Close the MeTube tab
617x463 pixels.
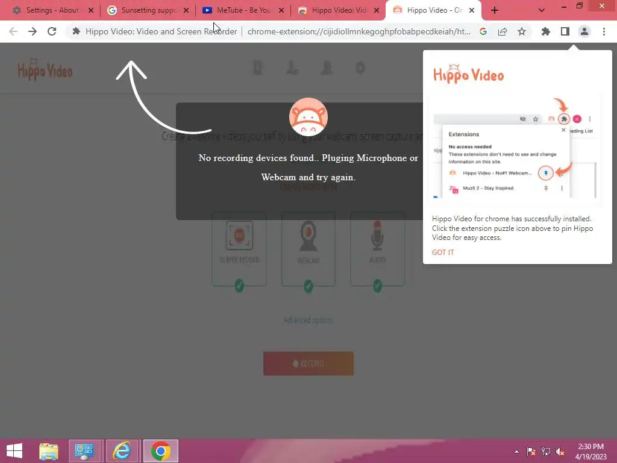281,10
